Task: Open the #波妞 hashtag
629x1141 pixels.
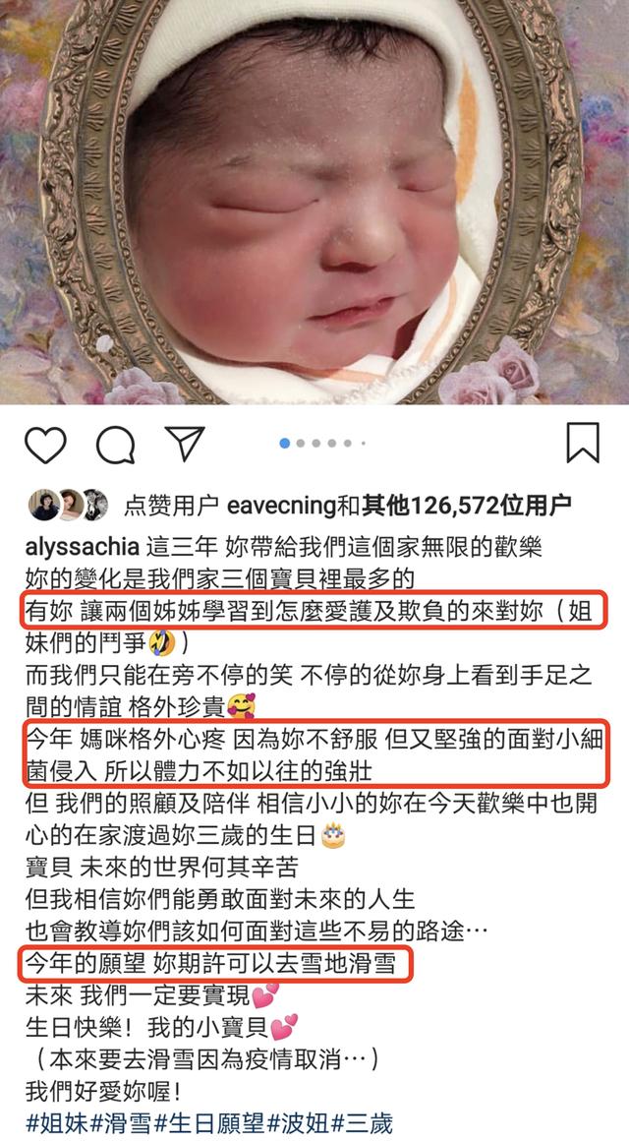Action: [x=298, y=1123]
